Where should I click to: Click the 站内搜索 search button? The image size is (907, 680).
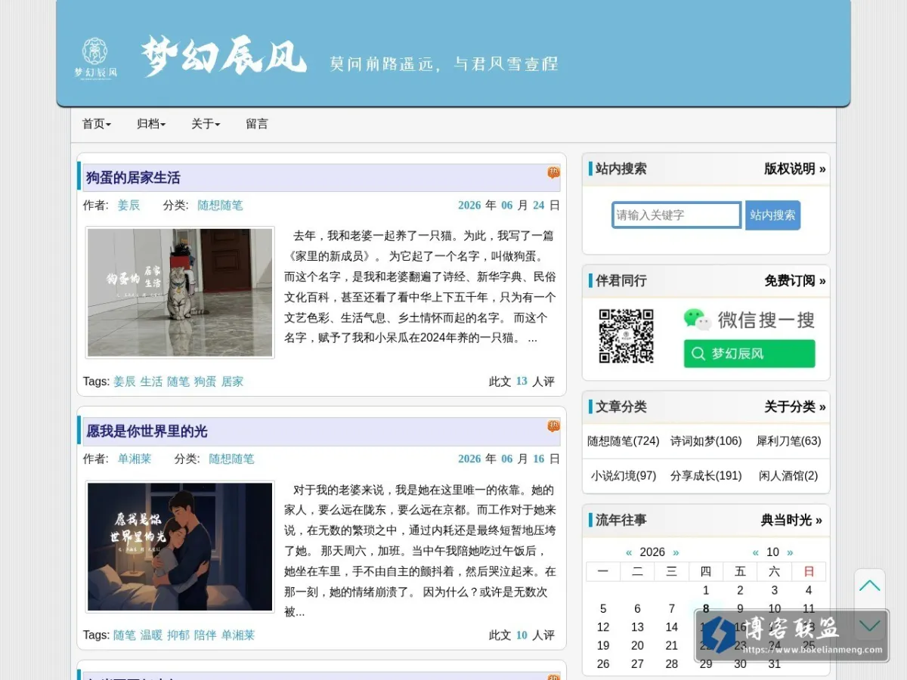pos(772,215)
